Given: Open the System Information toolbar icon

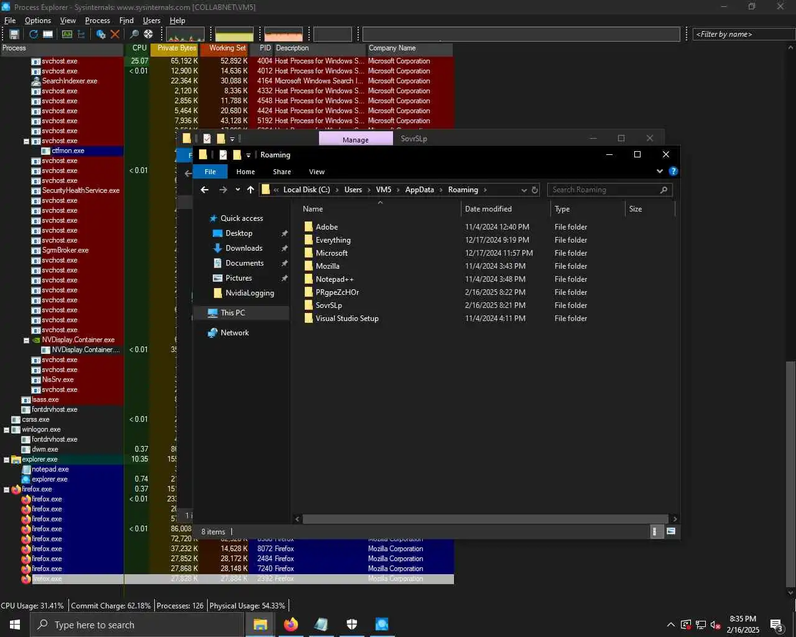Looking at the screenshot, I should 67,34.
